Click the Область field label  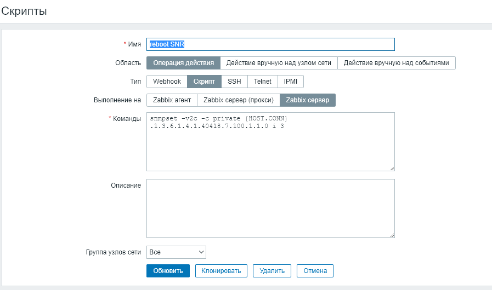point(128,63)
